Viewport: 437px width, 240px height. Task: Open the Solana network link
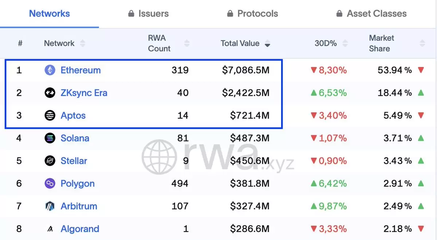pyautogui.click(x=75, y=138)
